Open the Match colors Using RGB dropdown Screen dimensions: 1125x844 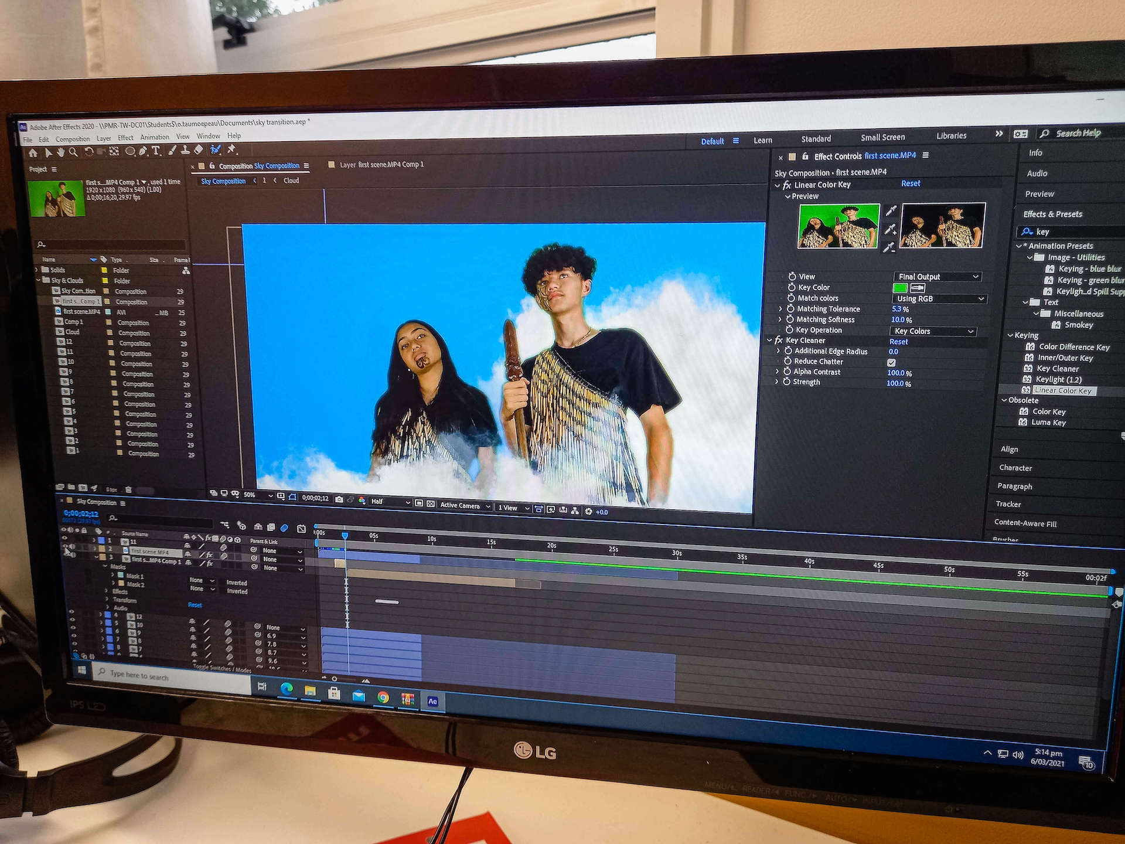pos(939,298)
